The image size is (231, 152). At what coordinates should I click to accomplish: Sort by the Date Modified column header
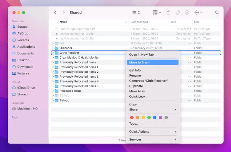click(x=139, y=22)
